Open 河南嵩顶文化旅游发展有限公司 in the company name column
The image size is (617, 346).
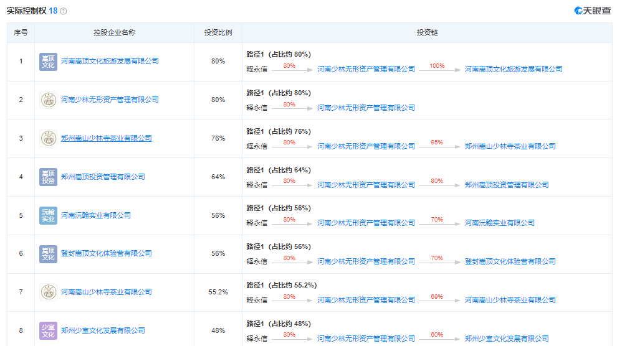110,61
